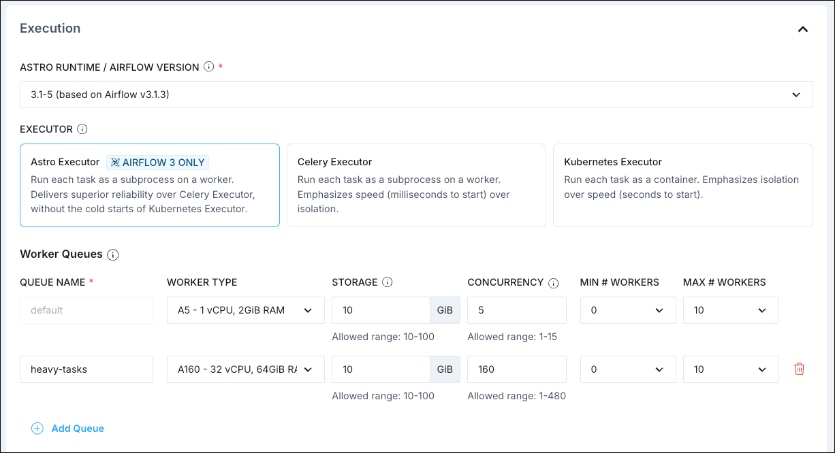
Task: Click the Airflow logo in the AIRFLOW 3 ONLY badge
Action: tap(115, 162)
